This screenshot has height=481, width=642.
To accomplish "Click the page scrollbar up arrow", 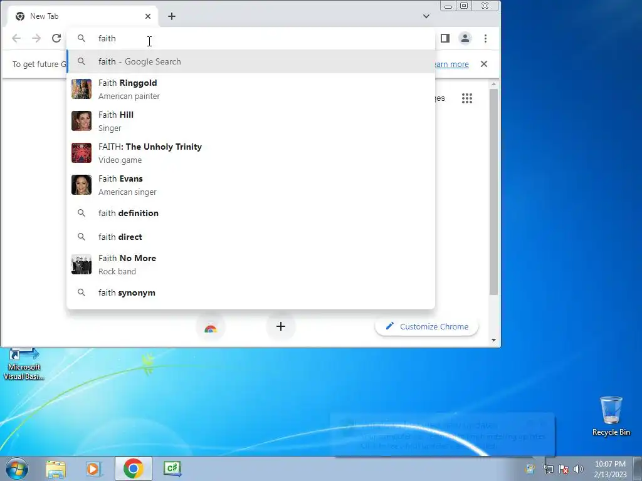I will tap(493, 85).
